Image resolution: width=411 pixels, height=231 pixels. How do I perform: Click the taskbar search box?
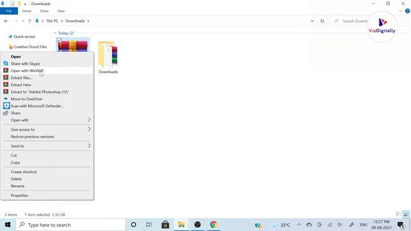pos(71,225)
